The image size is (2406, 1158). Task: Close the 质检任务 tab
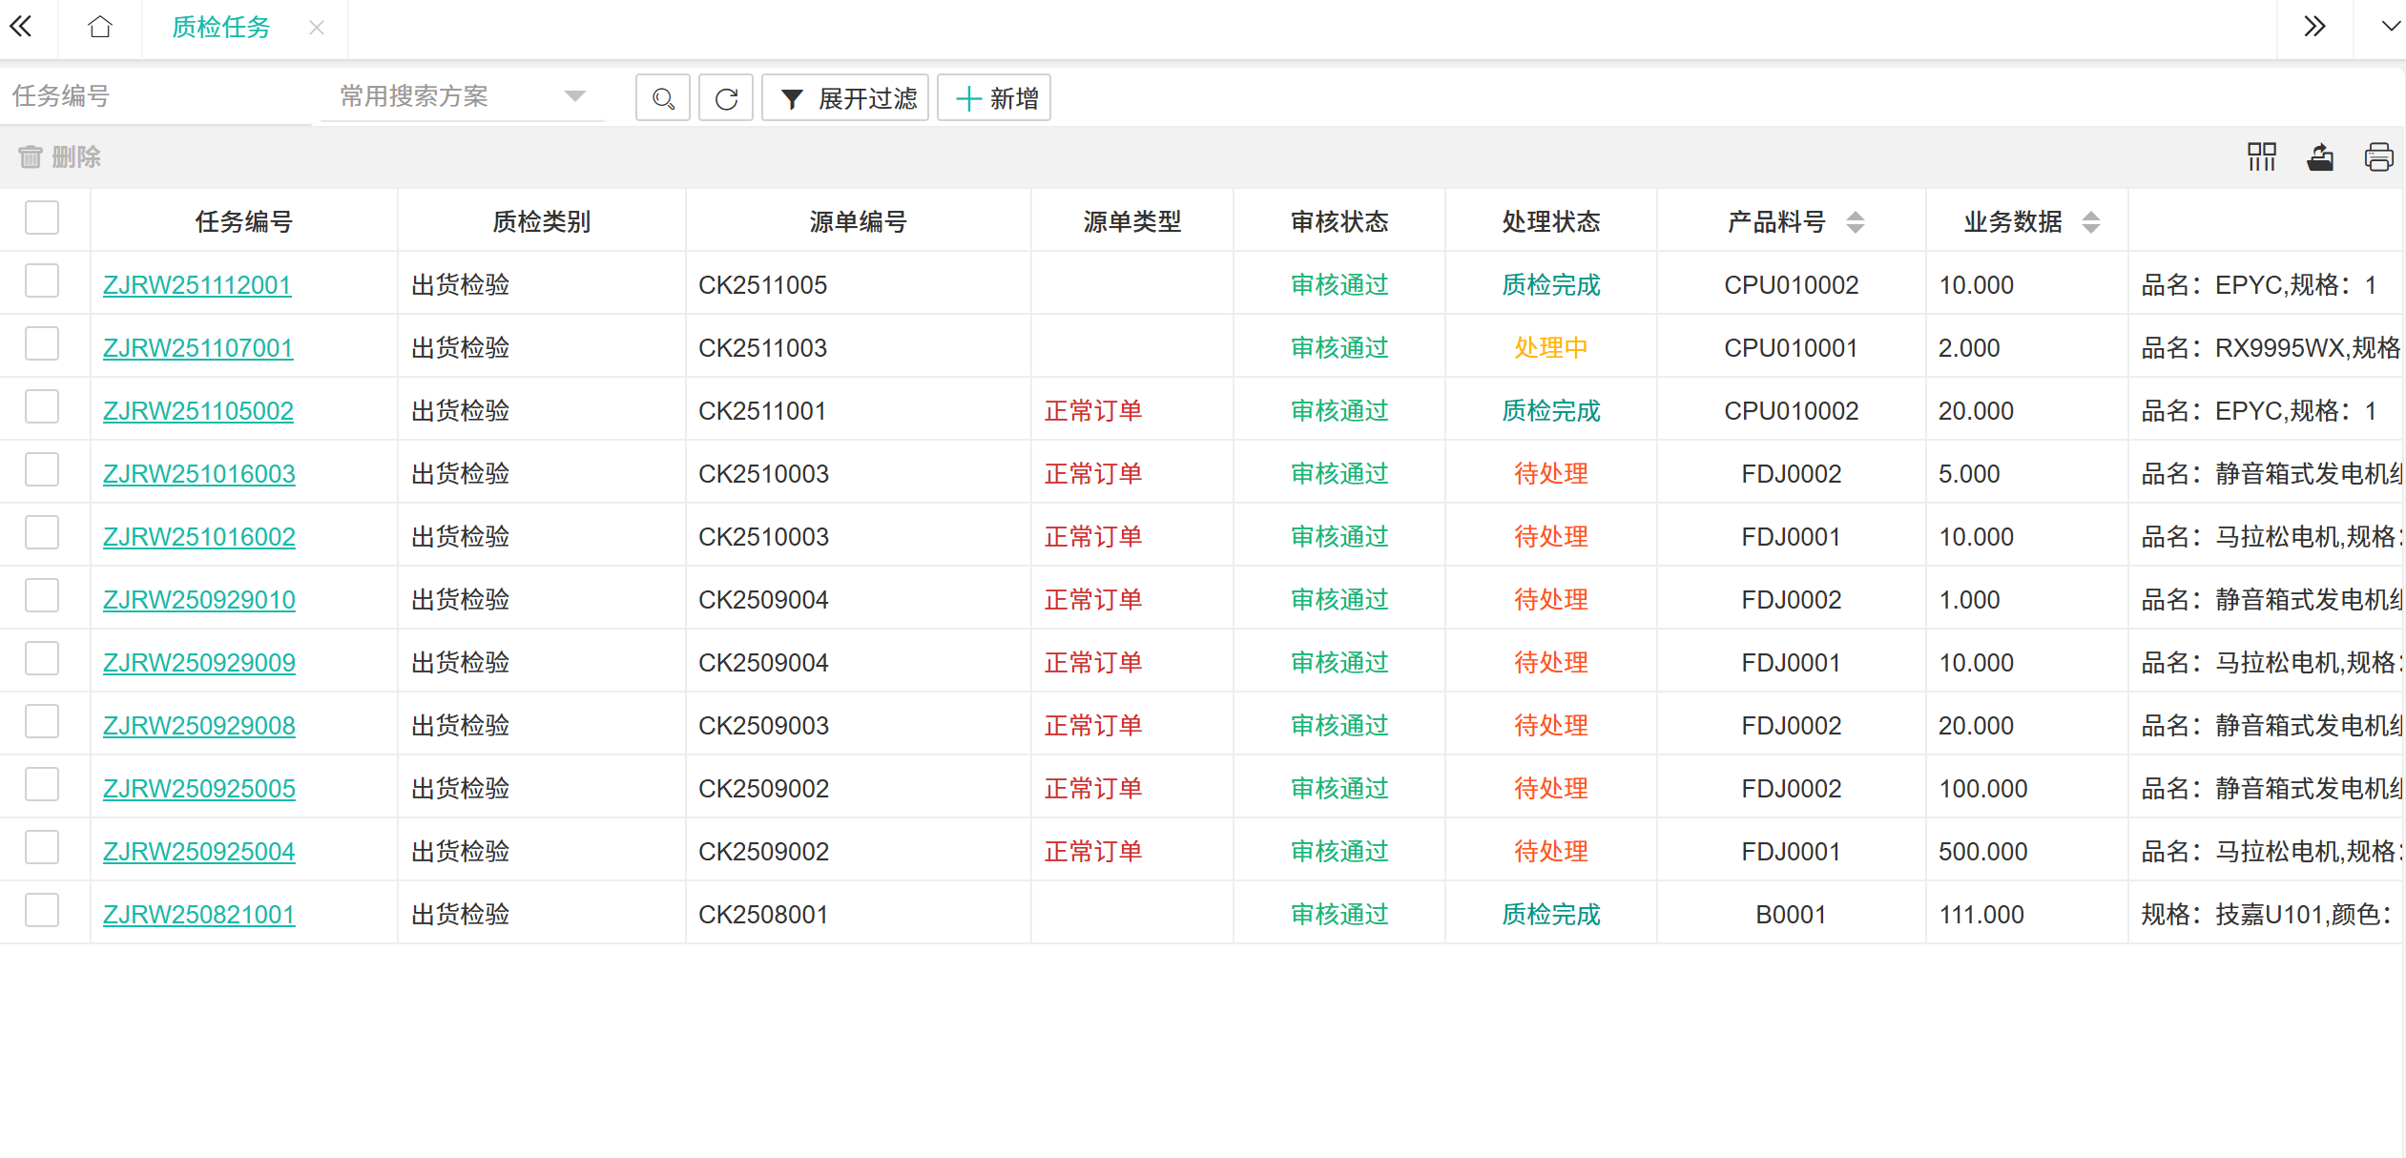pos(317,28)
